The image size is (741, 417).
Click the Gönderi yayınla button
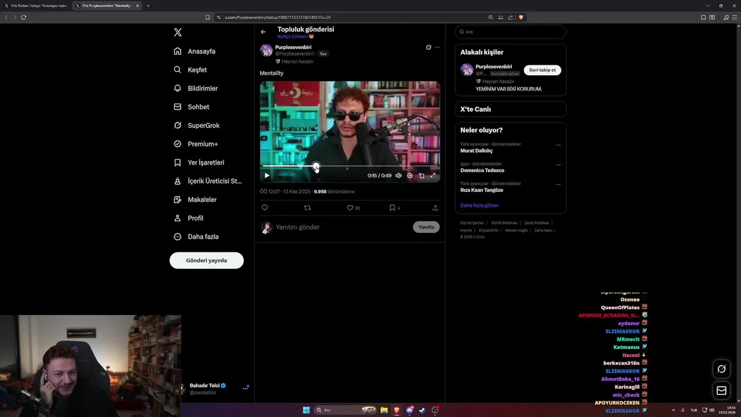207,260
